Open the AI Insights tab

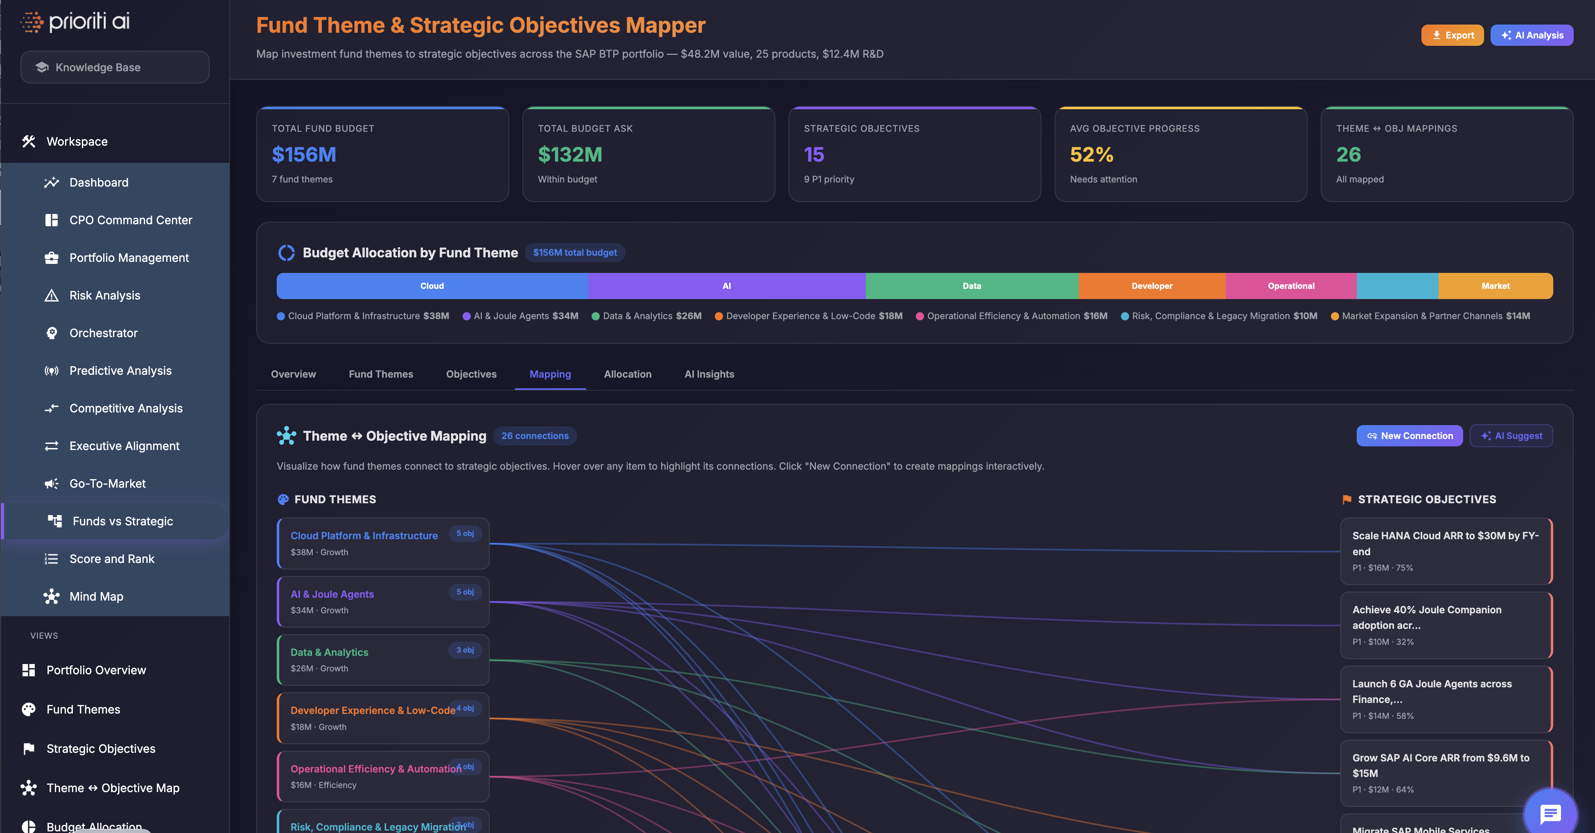pos(709,374)
